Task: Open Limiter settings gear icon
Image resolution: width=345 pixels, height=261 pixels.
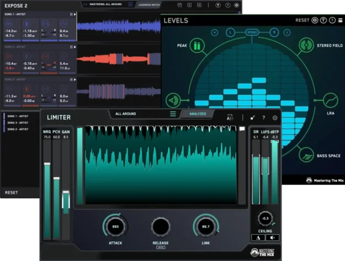Action: pyautogui.click(x=275, y=118)
